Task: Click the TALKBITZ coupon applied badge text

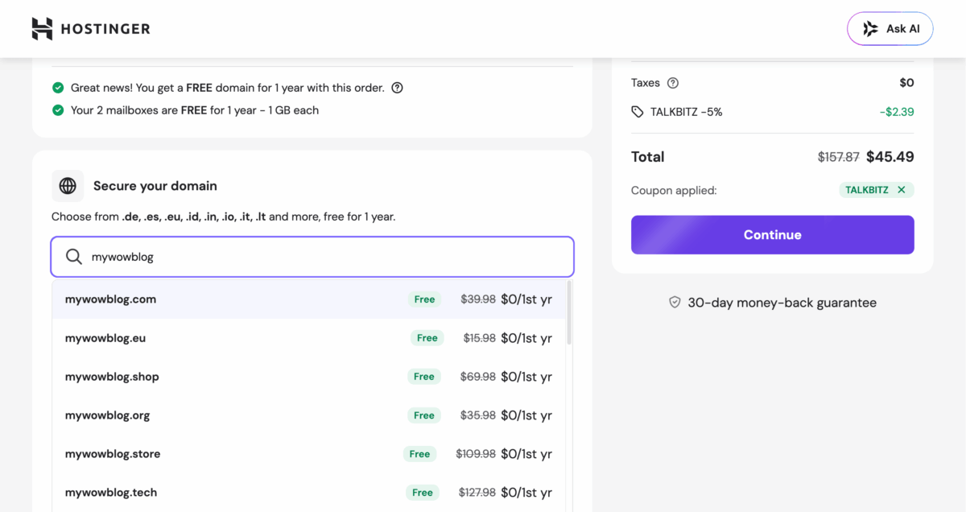Action: [x=867, y=190]
